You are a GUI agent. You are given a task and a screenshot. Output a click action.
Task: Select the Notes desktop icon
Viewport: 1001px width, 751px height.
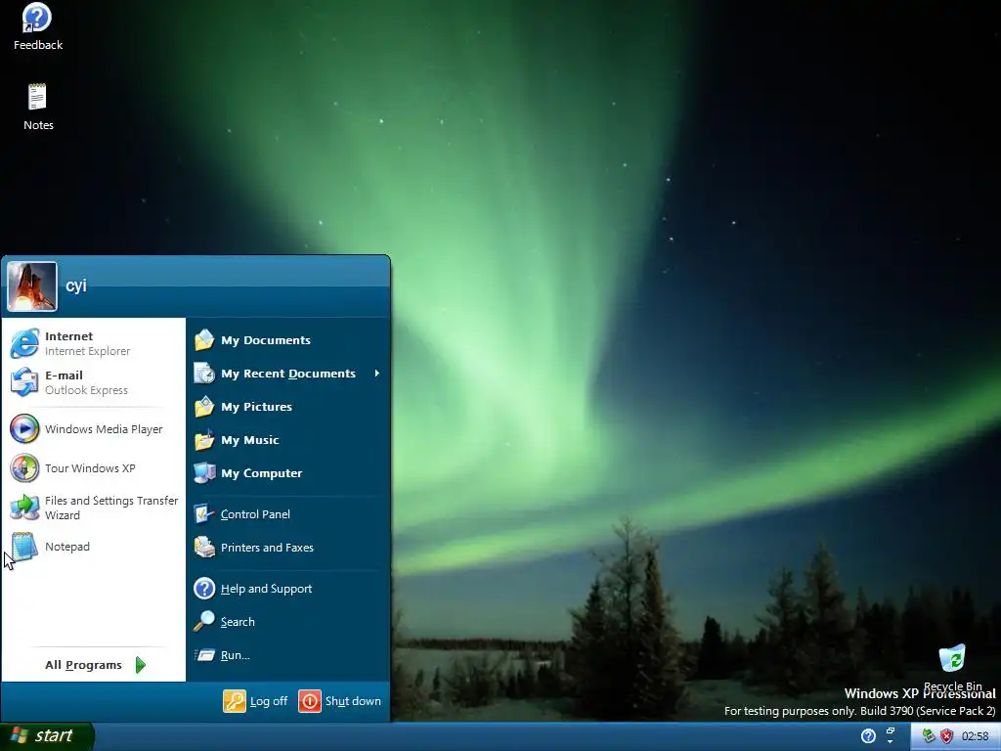38,108
